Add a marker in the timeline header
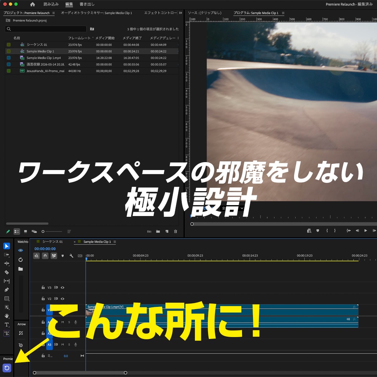The image size is (377, 377). [63, 256]
